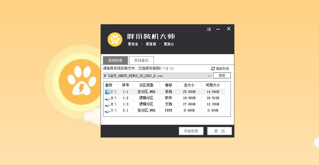This screenshot has width=319, height=165.
Task: Click the ISO path field E:\LBJY_GHOST_WIN10_32_2021_6.iso
Action: [x=157, y=76]
